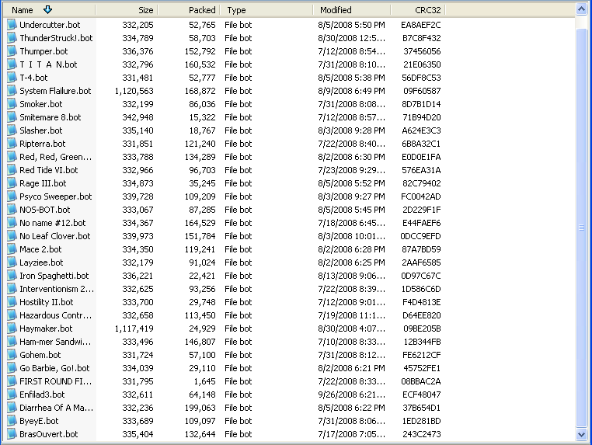Select file name Ham-mer Sandwi…
Viewport: 592px width, 445px height.
pyautogui.click(x=55, y=342)
